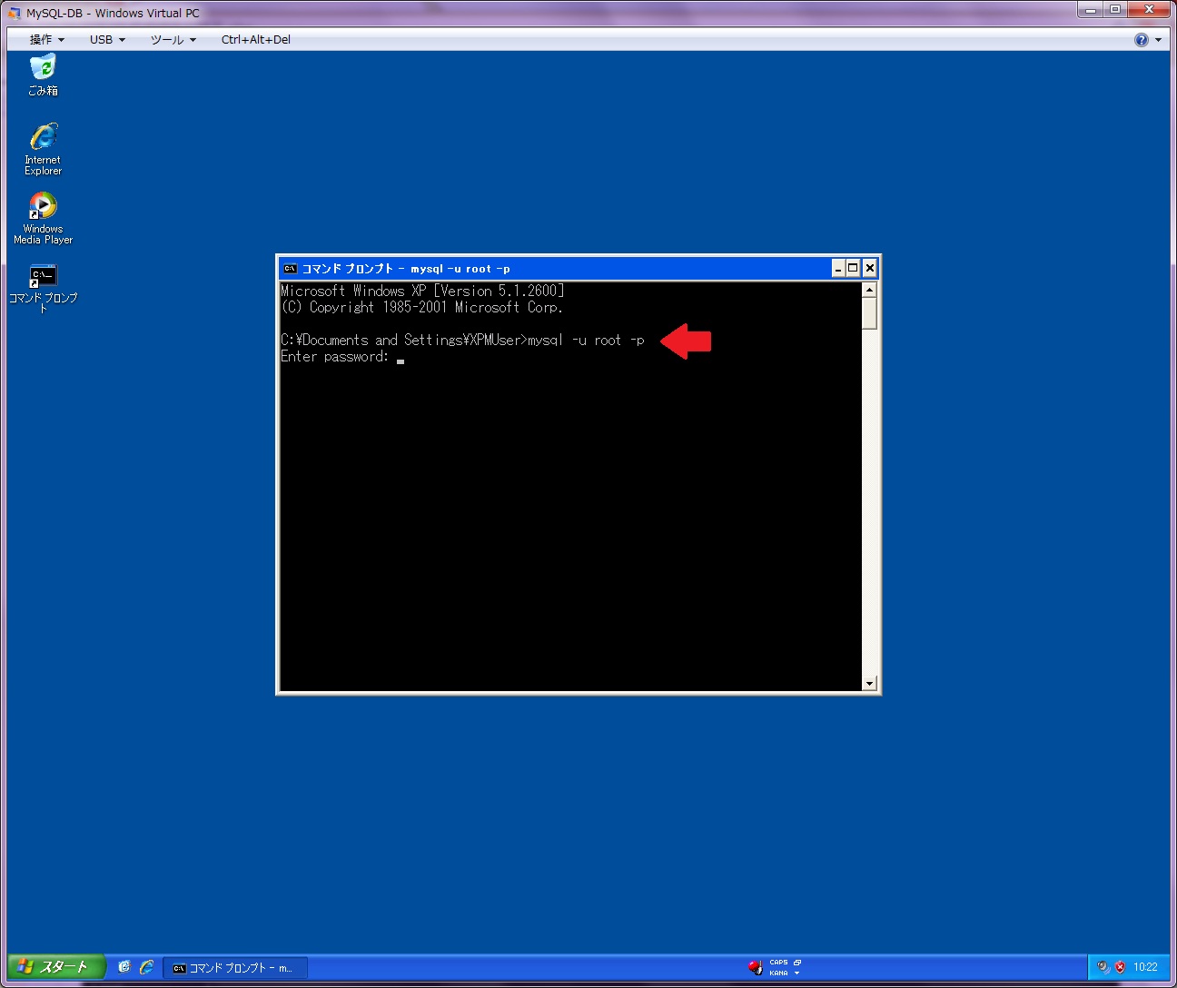The image size is (1177, 988).
Task: Click the IME language bar red icon
Action: pos(755,967)
